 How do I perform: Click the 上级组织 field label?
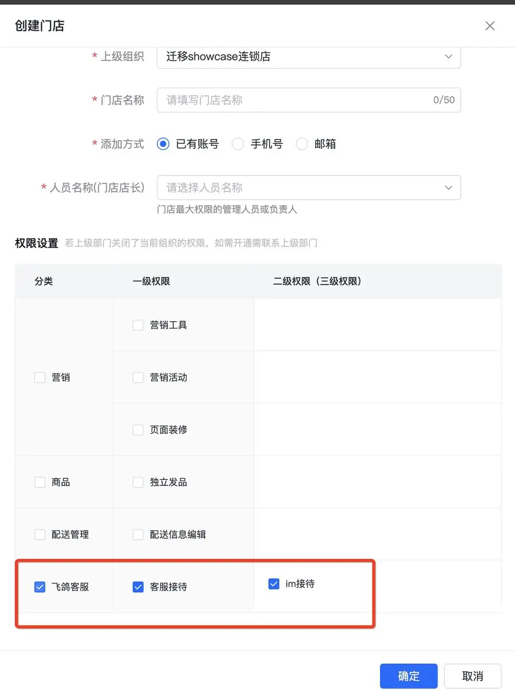pos(122,57)
